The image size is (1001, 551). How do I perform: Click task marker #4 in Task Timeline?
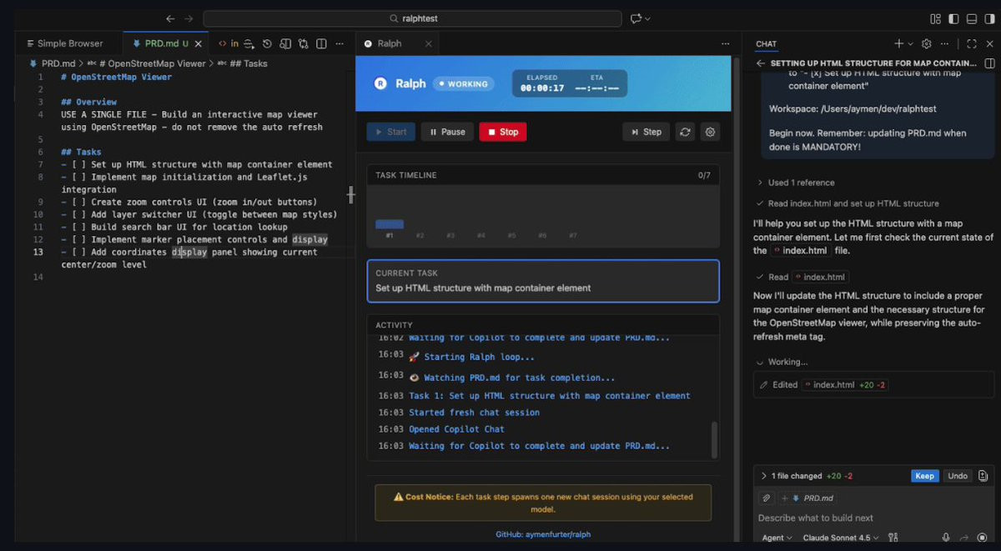[481, 236]
